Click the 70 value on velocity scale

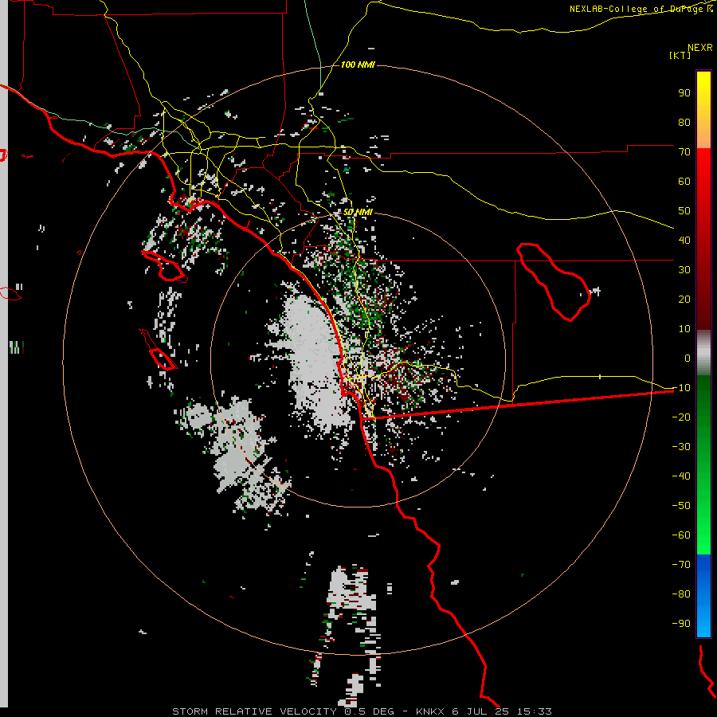pos(684,152)
